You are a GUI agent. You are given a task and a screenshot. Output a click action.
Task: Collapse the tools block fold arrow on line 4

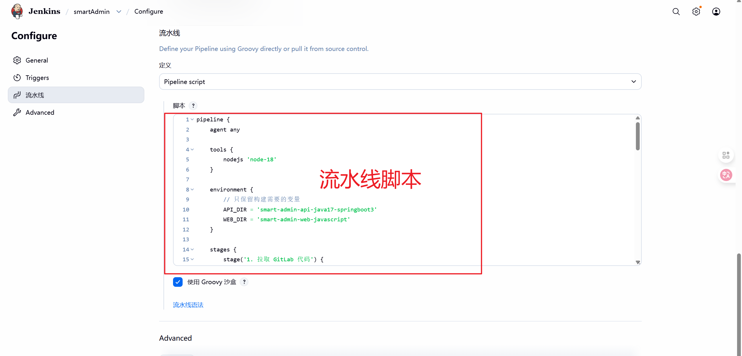(192, 149)
